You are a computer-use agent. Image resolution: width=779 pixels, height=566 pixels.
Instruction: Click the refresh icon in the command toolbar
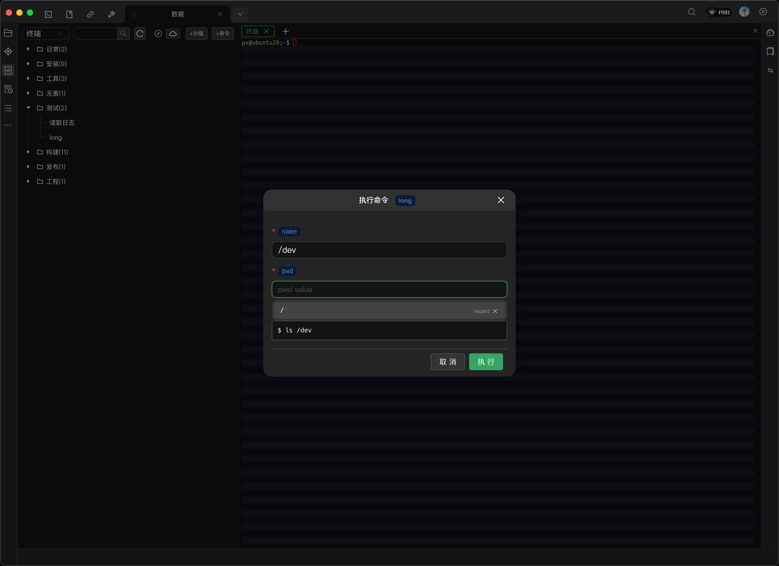(x=140, y=33)
